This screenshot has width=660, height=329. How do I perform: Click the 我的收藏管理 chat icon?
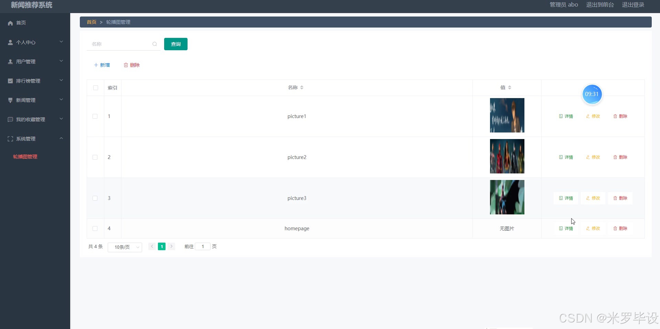click(10, 119)
